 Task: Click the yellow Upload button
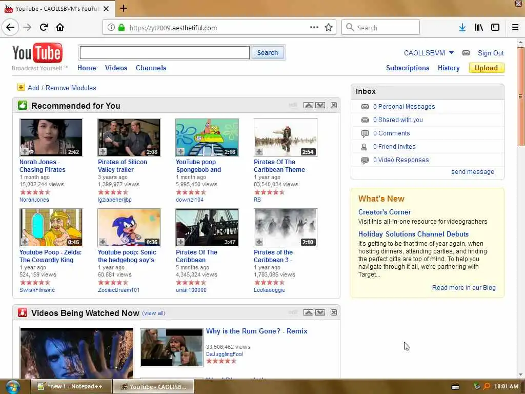tap(486, 68)
